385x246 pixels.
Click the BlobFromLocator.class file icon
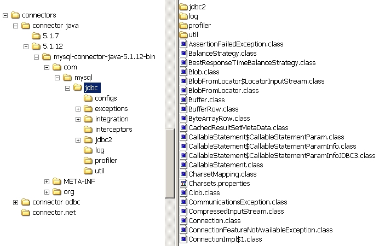183,91
